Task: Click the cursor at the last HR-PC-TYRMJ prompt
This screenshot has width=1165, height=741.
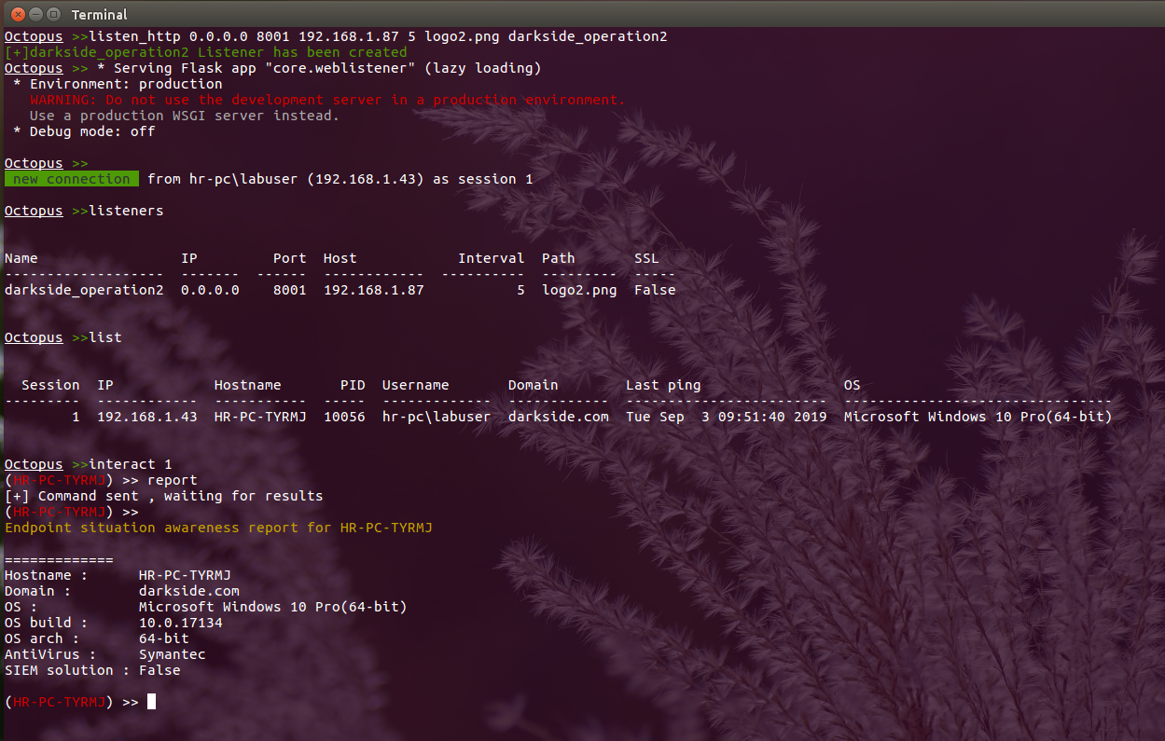Action: click(152, 702)
